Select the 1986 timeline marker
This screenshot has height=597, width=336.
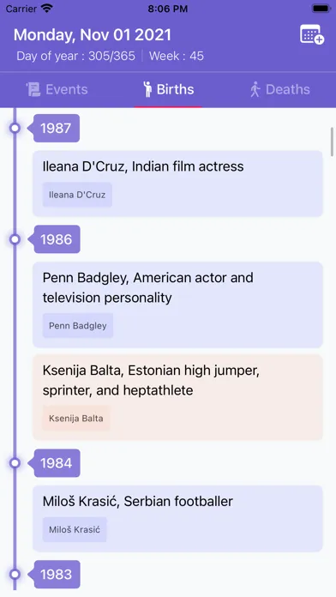(57, 239)
